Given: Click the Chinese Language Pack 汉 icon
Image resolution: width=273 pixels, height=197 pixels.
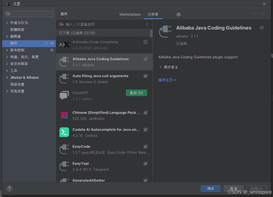Looking at the screenshot, I should 64,115.
